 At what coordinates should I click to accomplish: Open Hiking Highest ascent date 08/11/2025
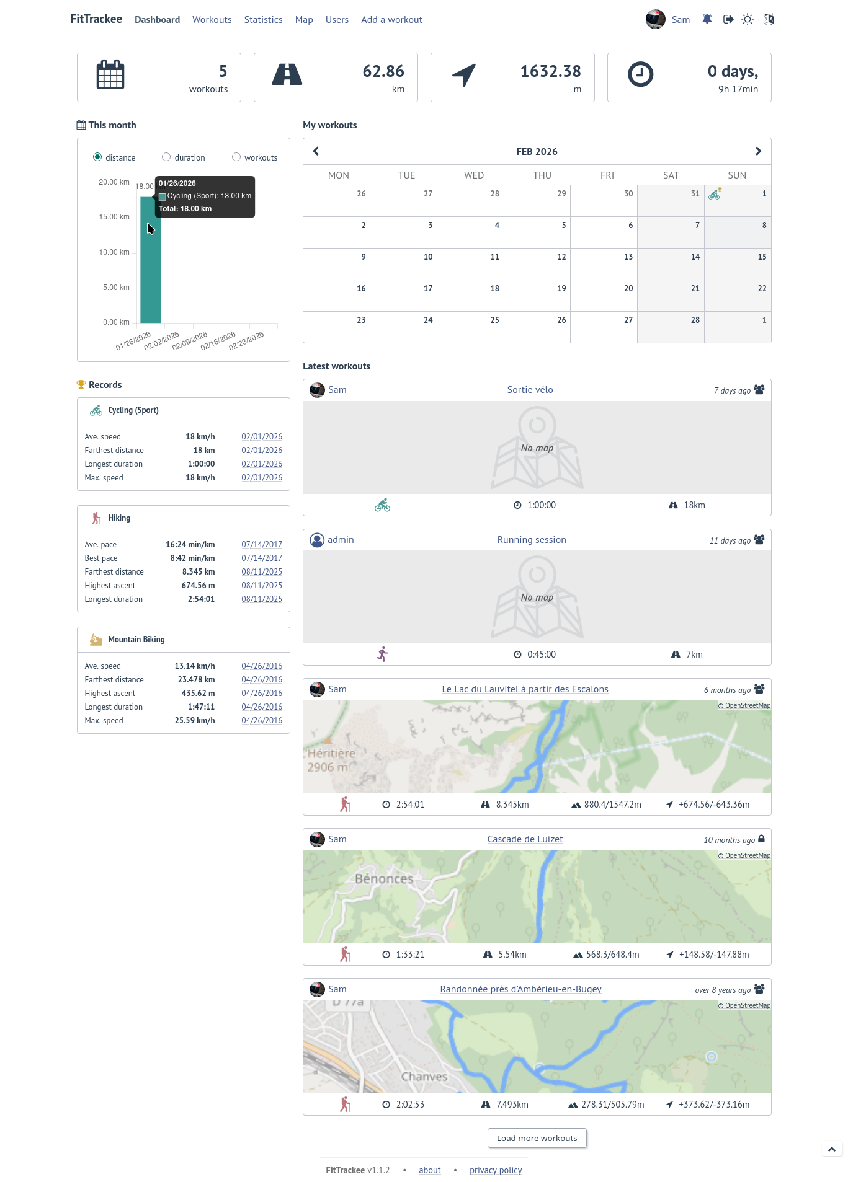[262, 586]
